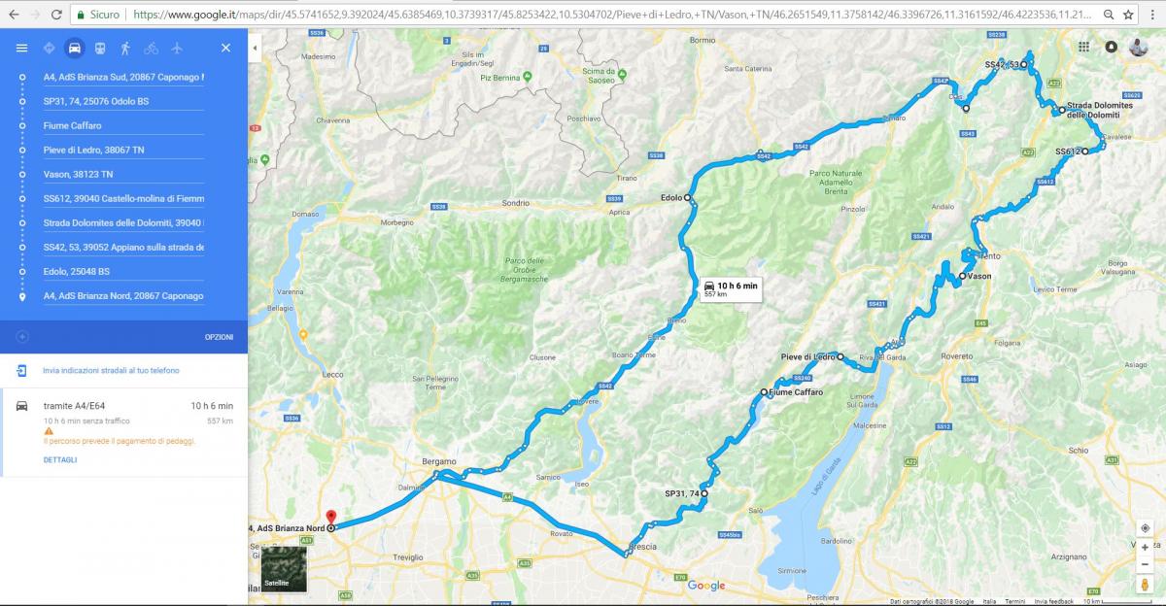This screenshot has width=1166, height=606.
Task: Select the cycling travel mode
Action: click(151, 48)
